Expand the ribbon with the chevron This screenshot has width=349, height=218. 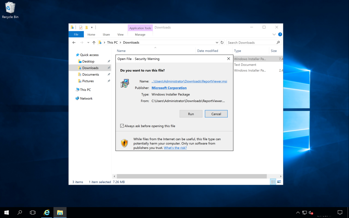coord(274,34)
